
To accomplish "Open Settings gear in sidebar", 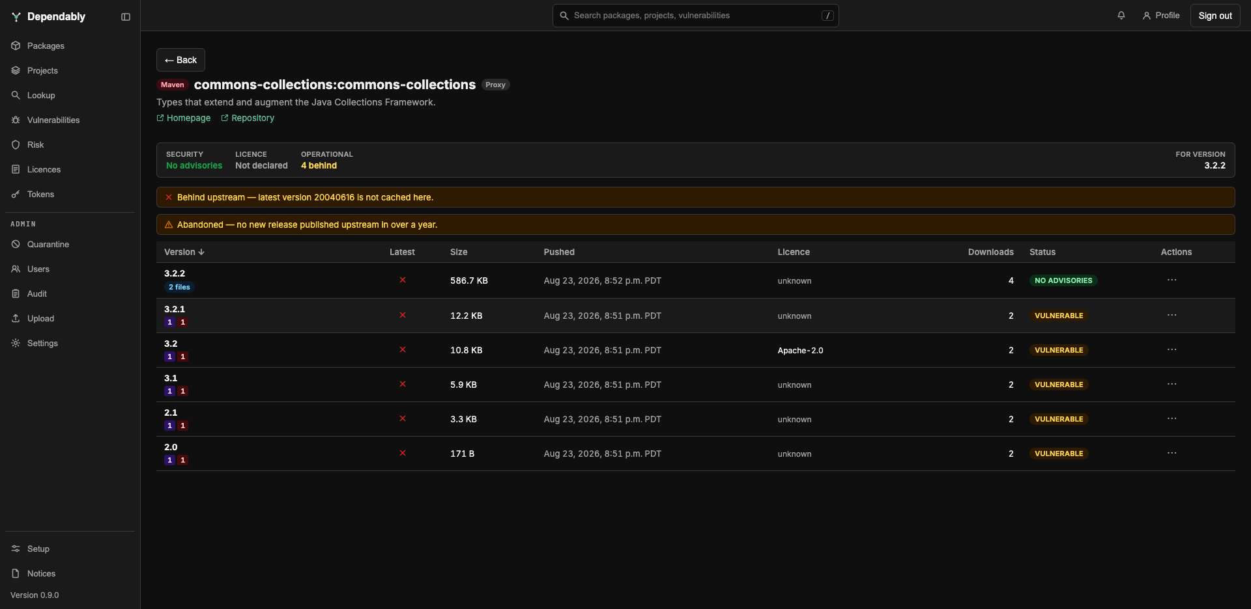I will click(x=16, y=344).
